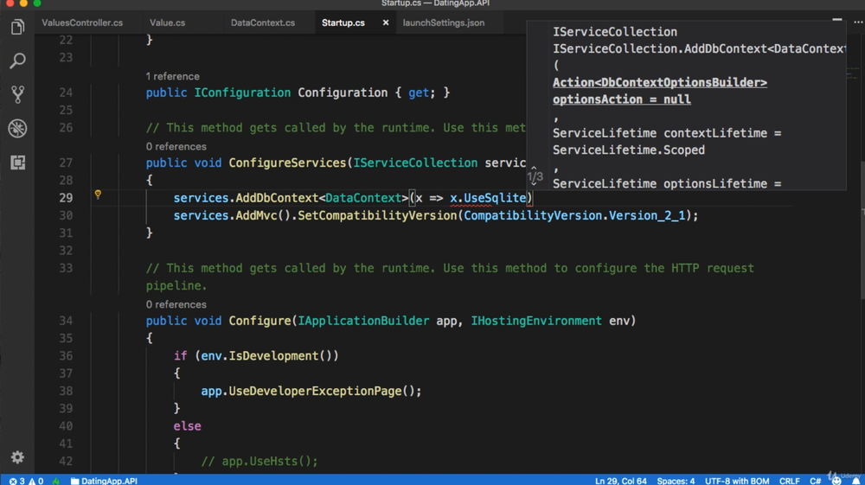The height and width of the screenshot is (485, 865).
Task: Show next signature overload arrow
Action: coord(534,183)
